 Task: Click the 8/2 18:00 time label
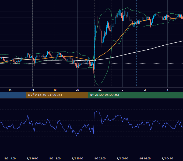[x=55, y=158]
